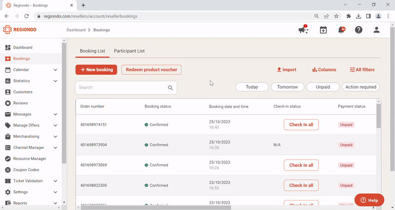This screenshot has width=395, height=210.
Task: Open Customers in the sidebar
Action: [x=23, y=92]
